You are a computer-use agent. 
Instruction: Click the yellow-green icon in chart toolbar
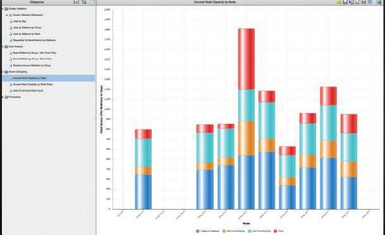[x=339, y=2]
